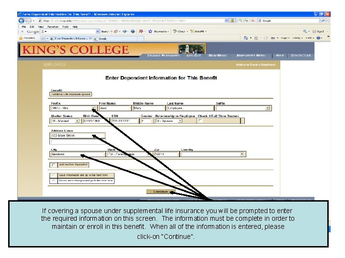Click the Quick Tabs grid icon
Screen dimensions: 345x258
coord(43,39)
